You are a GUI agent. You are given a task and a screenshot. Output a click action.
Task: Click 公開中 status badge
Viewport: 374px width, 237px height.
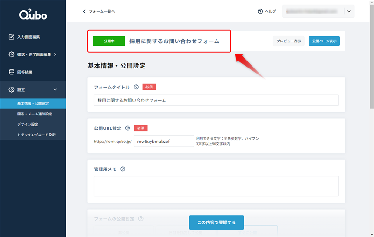pos(109,41)
